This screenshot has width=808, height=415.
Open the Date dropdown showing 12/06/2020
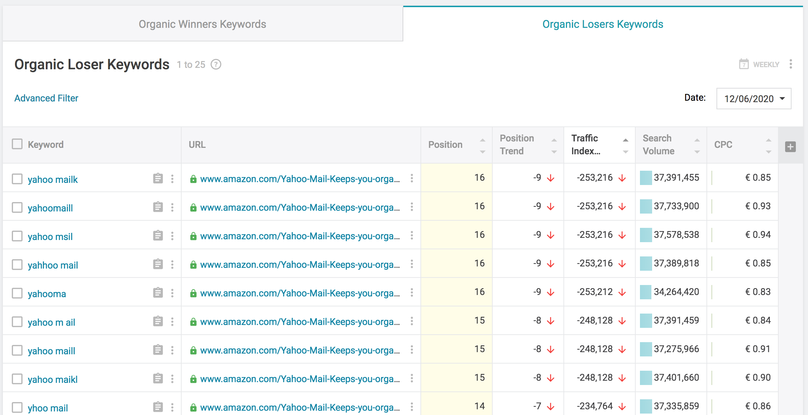click(754, 99)
